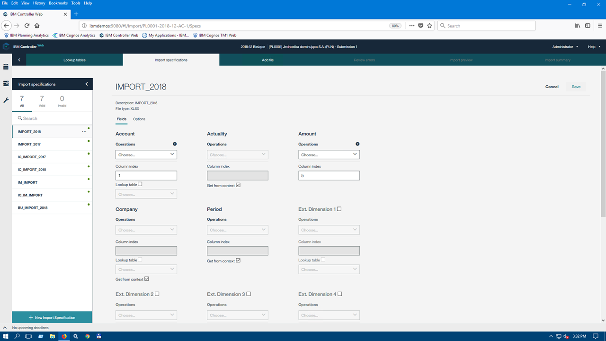Open the wrench settings sidebar icon

pos(6,100)
